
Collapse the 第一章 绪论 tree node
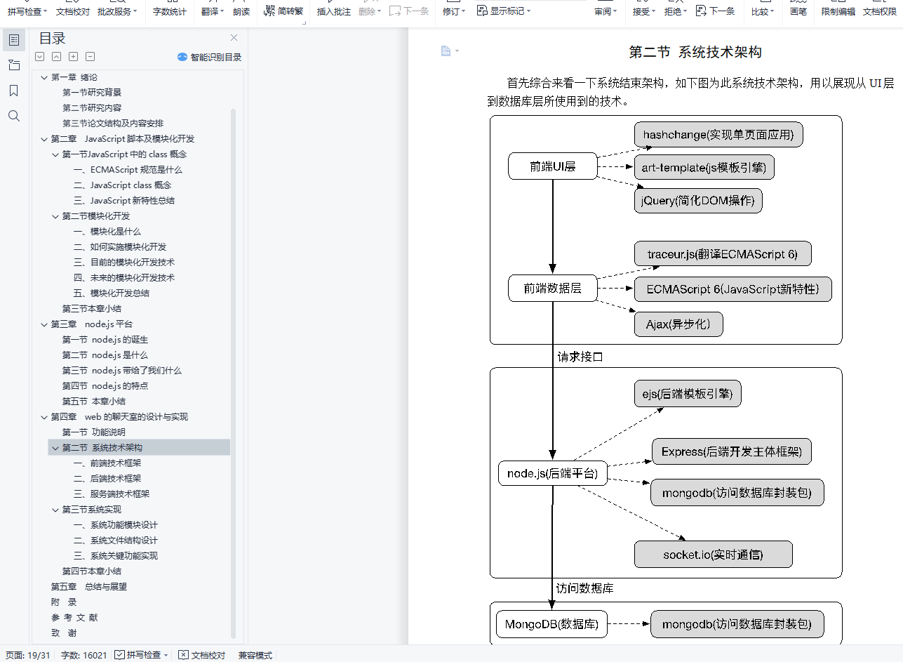(44, 77)
